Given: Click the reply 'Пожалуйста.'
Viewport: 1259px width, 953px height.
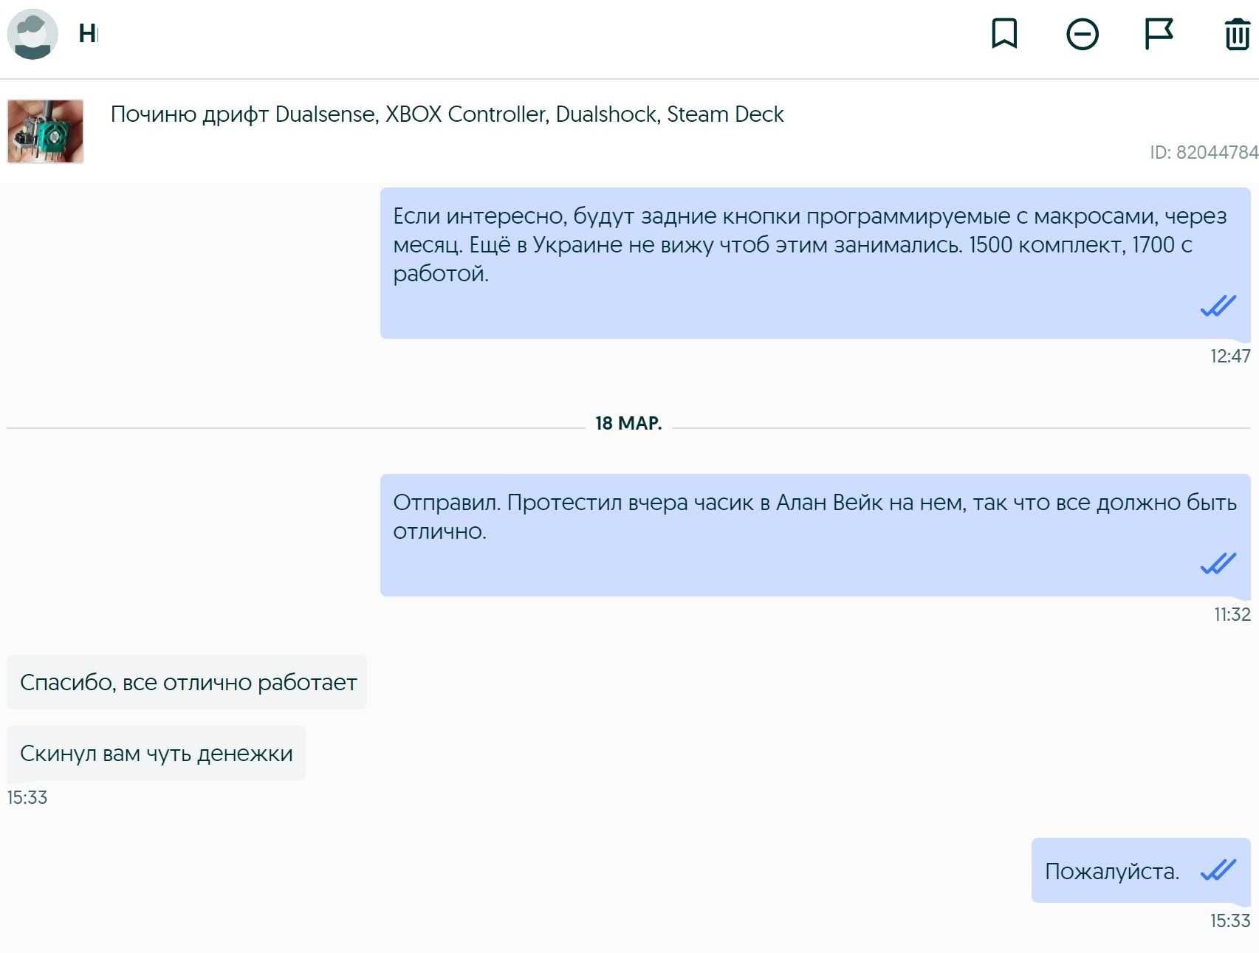Looking at the screenshot, I should pos(1141,870).
